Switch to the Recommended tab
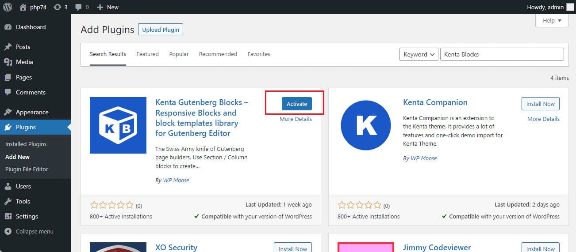Screen dimensions: 576x252 [x=218, y=54]
